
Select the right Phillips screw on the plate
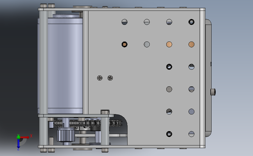click(110, 78)
